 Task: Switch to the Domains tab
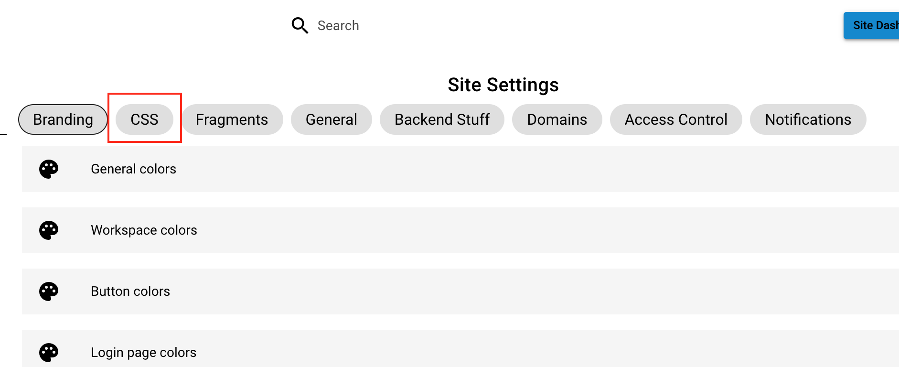(x=557, y=119)
